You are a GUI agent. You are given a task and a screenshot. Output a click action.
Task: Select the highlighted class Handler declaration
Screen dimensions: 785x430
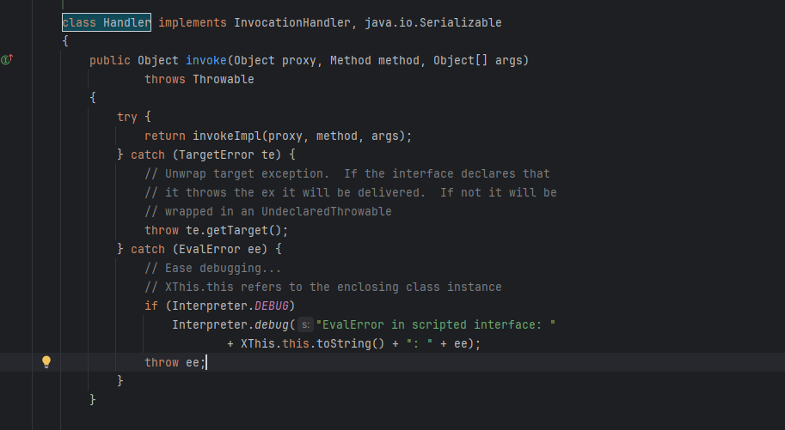107,22
